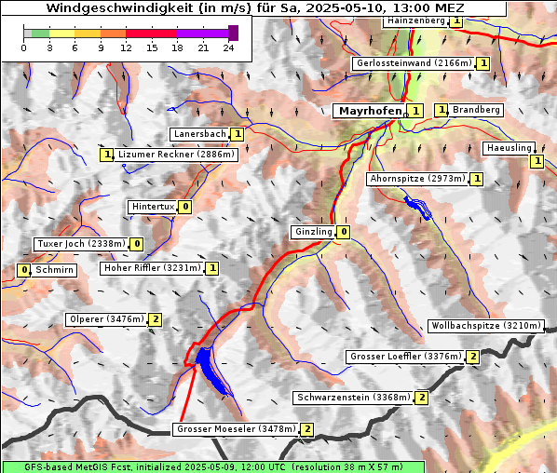557x473 pixels.
Task: Click the Wollbachspitze (3210m) label
Action: pyautogui.click(x=486, y=326)
